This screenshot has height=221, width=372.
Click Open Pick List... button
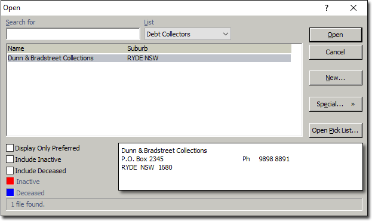point(336,130)
